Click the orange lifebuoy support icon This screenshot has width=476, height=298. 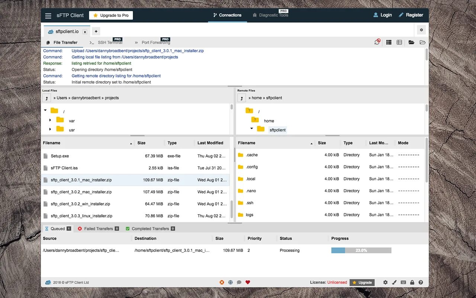point(222,282)
